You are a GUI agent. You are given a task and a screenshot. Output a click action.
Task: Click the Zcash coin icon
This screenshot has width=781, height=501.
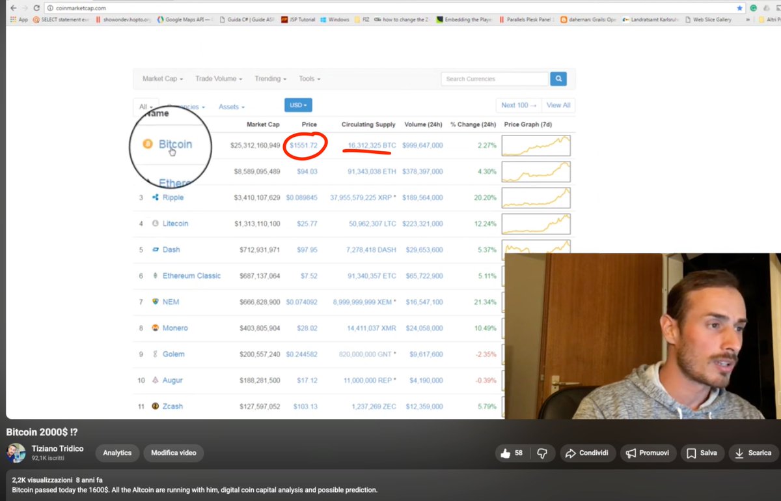click(x=156, y=406)
